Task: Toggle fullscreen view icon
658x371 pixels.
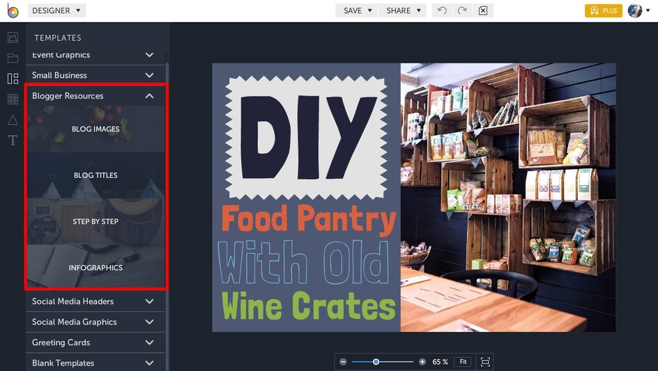Action: click(x=485, y=362)
